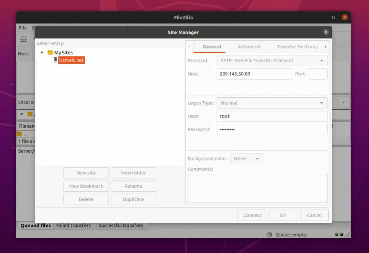Open the File menu

[x=22, y=27]
